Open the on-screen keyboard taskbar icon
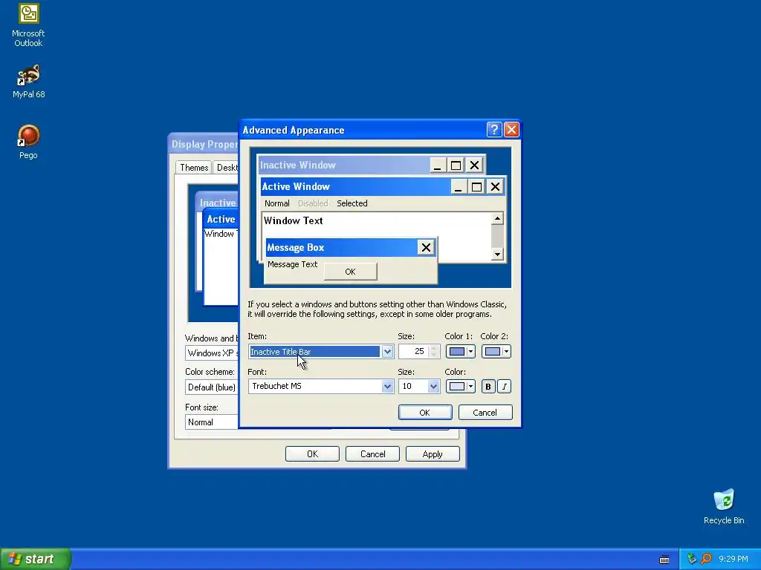This screenshot has width=761, height=570. point(664,560)
